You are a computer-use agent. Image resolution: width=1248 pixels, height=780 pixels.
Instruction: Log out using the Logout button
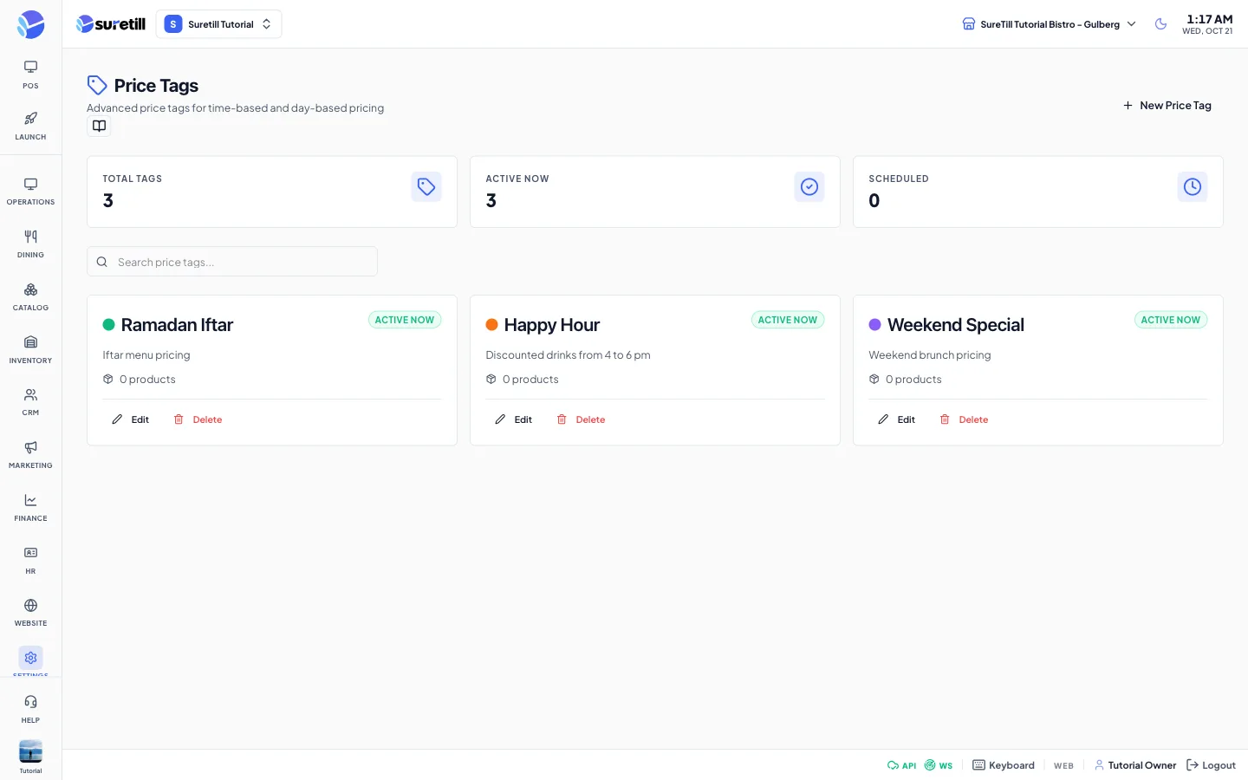click(x=1211, y=765)
